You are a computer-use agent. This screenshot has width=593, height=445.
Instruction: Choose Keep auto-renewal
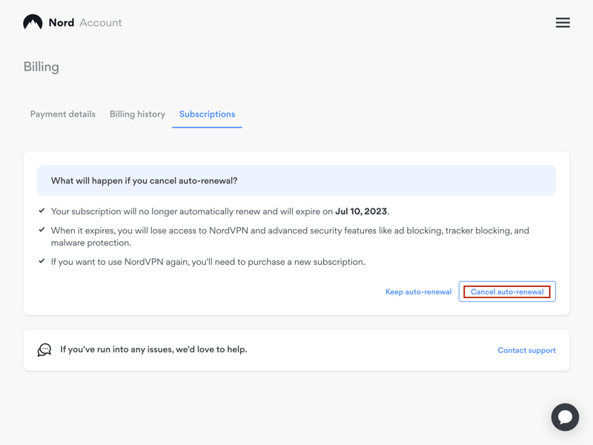click(418, 291)
